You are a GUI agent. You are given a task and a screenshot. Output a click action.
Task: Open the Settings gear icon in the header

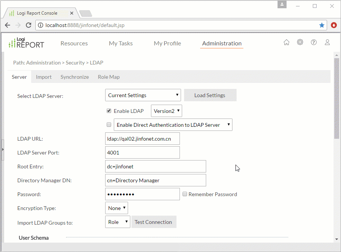[x=300, y=42]
